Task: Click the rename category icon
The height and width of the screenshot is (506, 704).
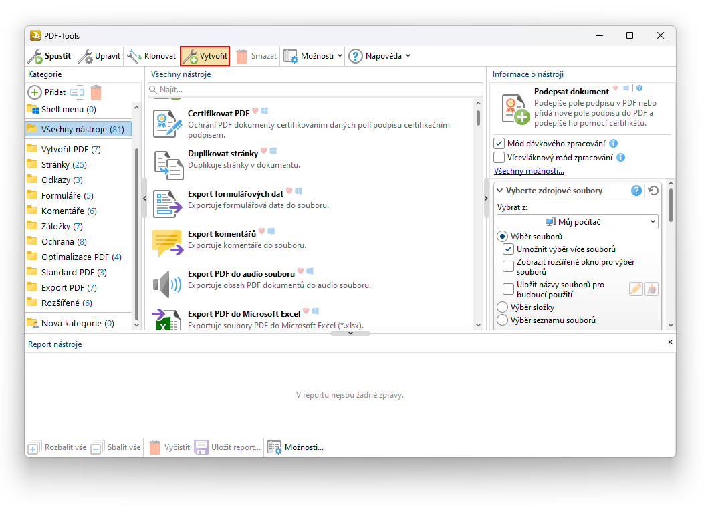Action: pyautogui.click(x=77, y=92)
